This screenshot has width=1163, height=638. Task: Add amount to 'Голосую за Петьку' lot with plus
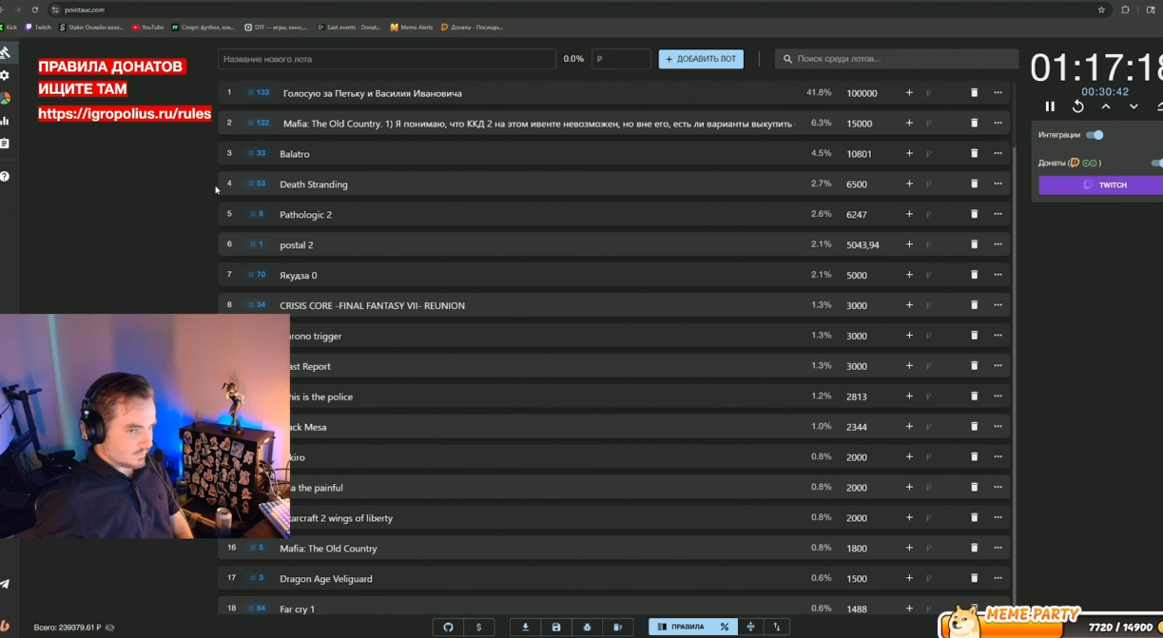point(908,93)
